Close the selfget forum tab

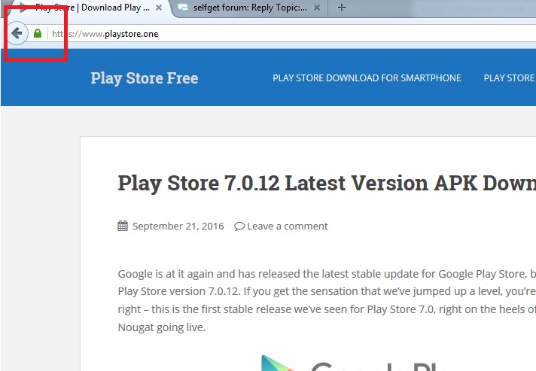click(317, 8)
